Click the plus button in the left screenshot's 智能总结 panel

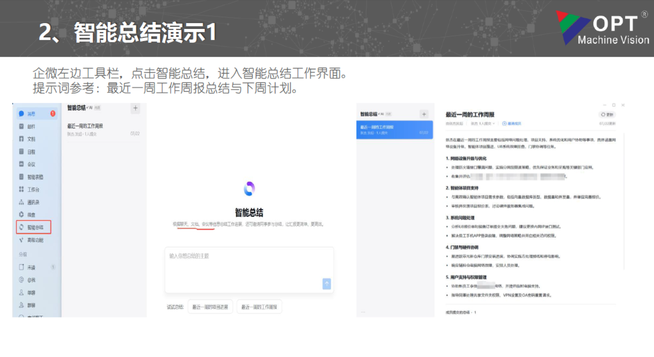click(x=135, y=108)
